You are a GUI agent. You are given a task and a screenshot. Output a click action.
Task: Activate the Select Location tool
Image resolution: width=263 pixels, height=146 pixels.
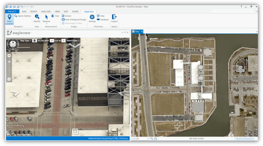(x=10, y=20)
